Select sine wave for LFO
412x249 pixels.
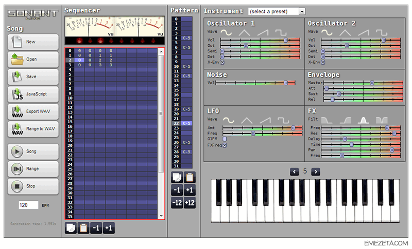228,121
